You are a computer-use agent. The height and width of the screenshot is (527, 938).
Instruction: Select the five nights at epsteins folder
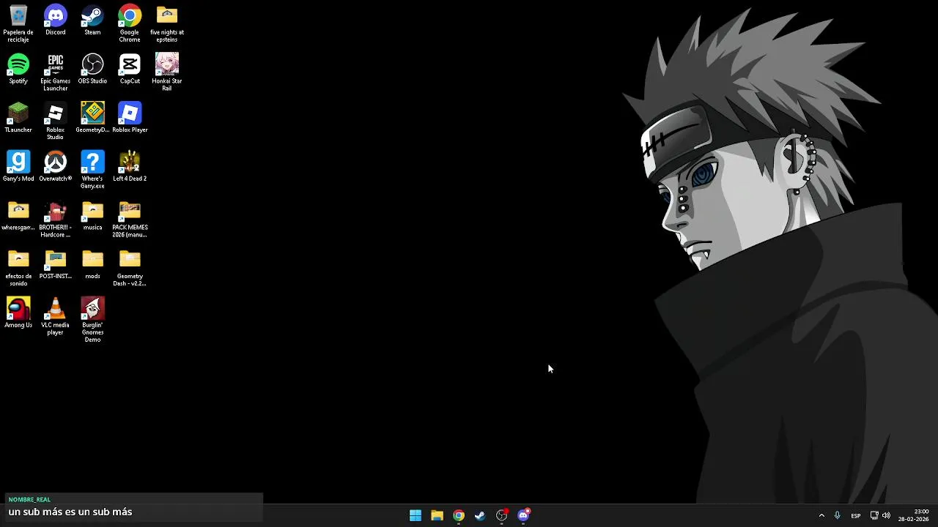tap(167, 24)
